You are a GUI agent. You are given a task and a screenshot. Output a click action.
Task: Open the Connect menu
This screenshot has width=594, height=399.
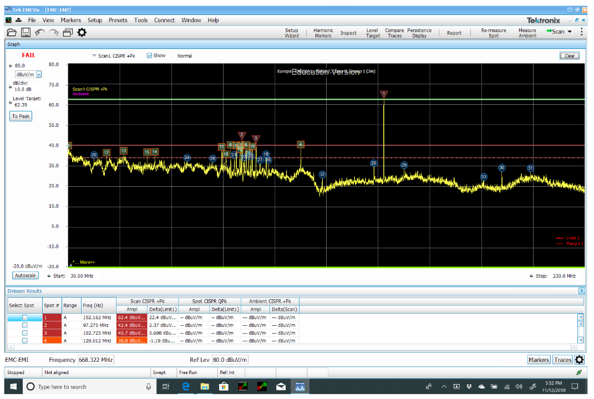pos(164,20)
